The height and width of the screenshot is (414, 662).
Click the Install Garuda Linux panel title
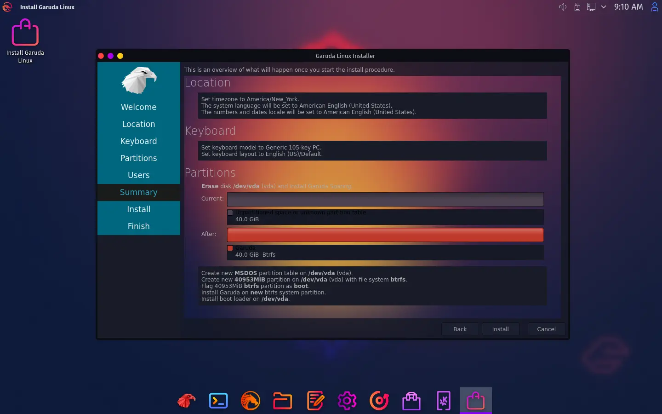click(47, 7)
